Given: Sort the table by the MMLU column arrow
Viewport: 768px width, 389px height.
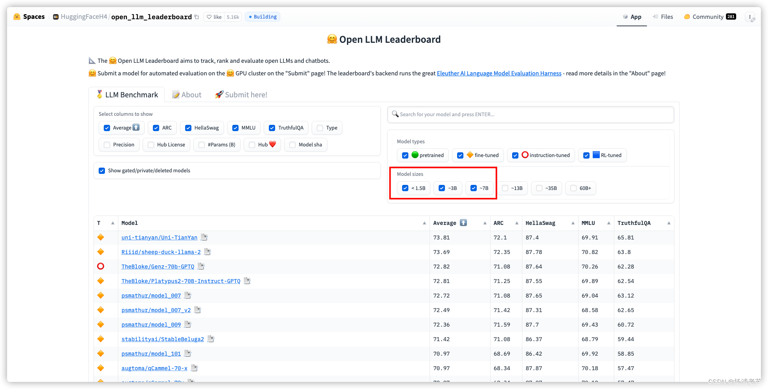Looking at the screenshot, I should (x=609, y=223).
